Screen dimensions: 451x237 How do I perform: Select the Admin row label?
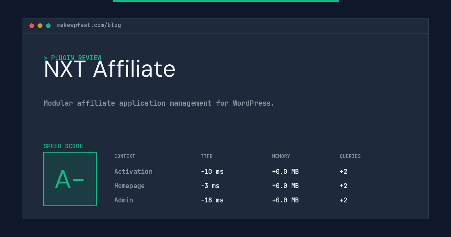tap(124, 200)
